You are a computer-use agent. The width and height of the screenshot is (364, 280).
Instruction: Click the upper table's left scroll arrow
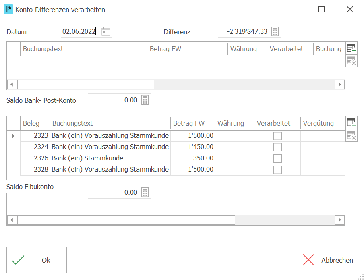[x=12, y=85]
